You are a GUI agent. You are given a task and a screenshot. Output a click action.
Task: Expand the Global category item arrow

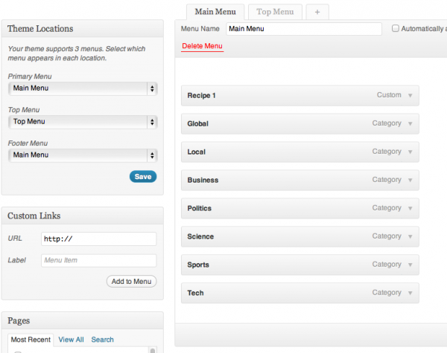[x=410, y=124]
